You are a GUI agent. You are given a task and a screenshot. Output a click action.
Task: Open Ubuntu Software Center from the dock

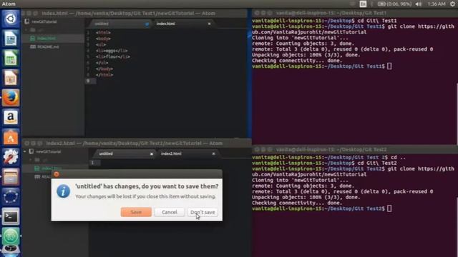11,137
